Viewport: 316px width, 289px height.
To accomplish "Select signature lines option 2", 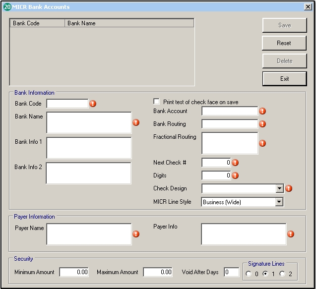I will pyautogui.click(x=282, y=274).
